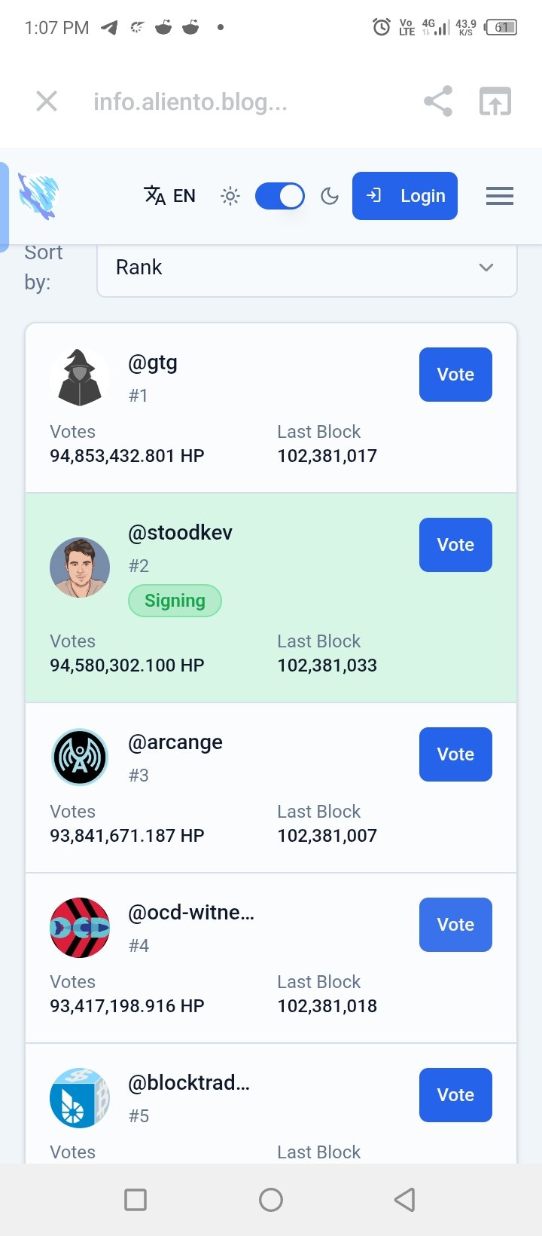
Task: Vote for witness @stoodkev
Action: pyautogui.click(x=455, y=545)
